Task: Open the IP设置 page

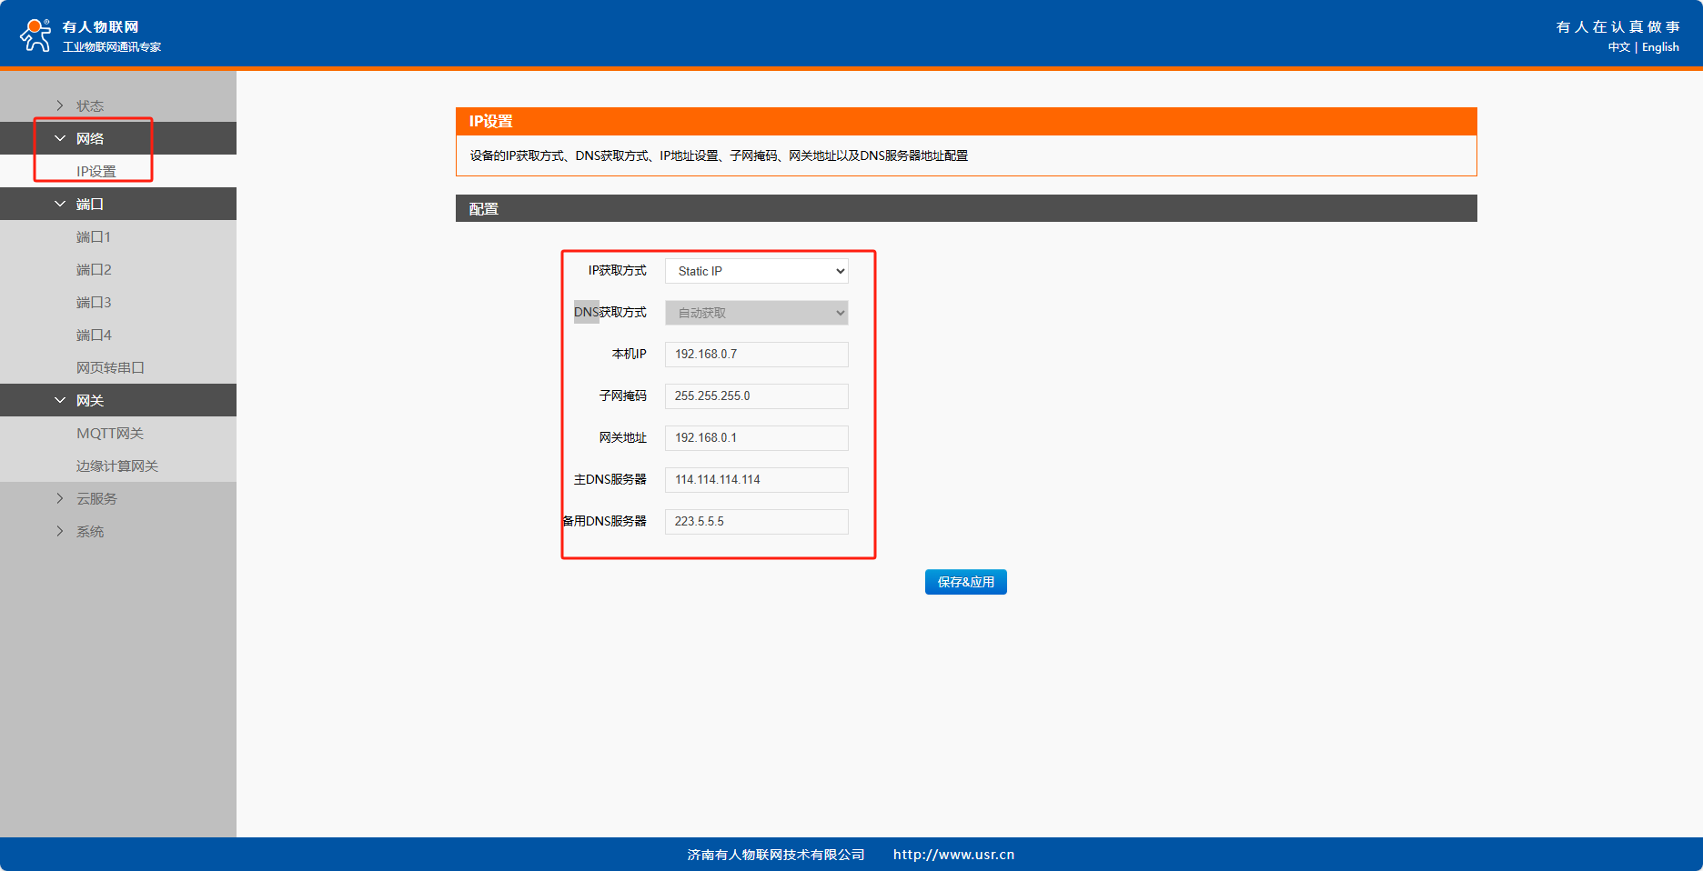Action: [96, 171]
